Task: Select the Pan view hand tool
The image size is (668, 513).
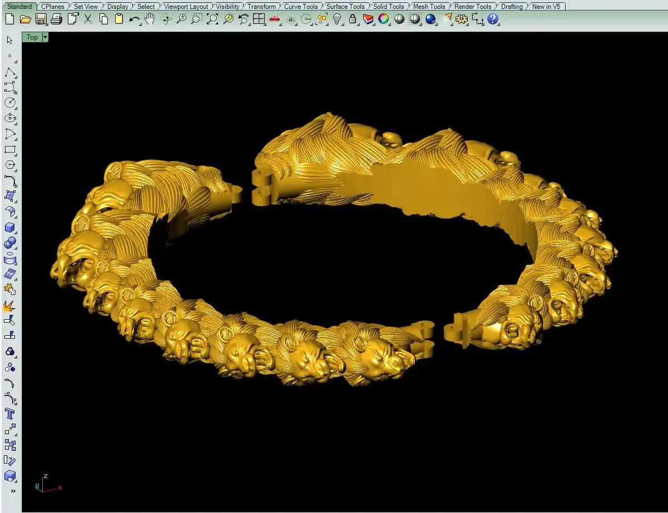Action: tap(150, 19)
